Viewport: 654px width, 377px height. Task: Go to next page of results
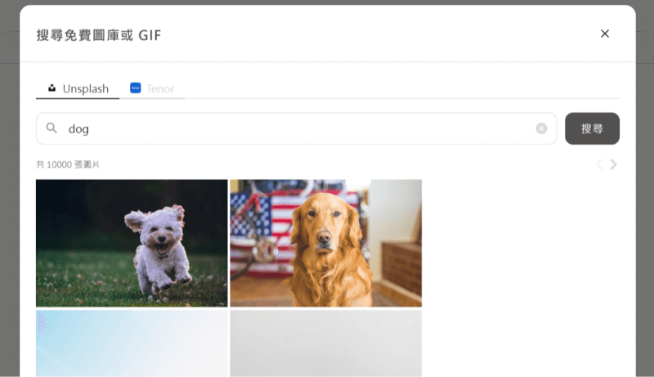tap(613, 164)
